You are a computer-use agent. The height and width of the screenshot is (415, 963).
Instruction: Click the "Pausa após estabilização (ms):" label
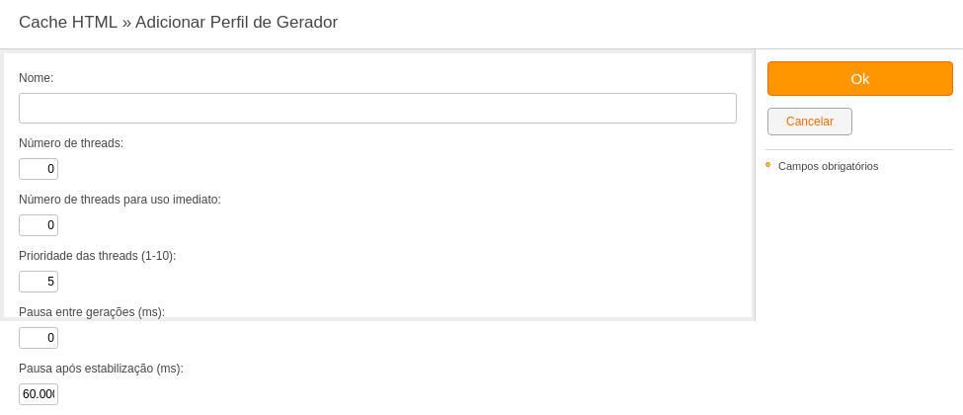(102, 369)
